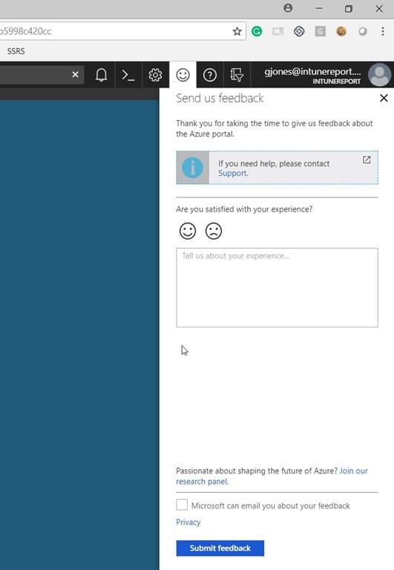Open the Chrome three-dot menu
This screenshot has height=570, width=394.
tap(383, 31)
